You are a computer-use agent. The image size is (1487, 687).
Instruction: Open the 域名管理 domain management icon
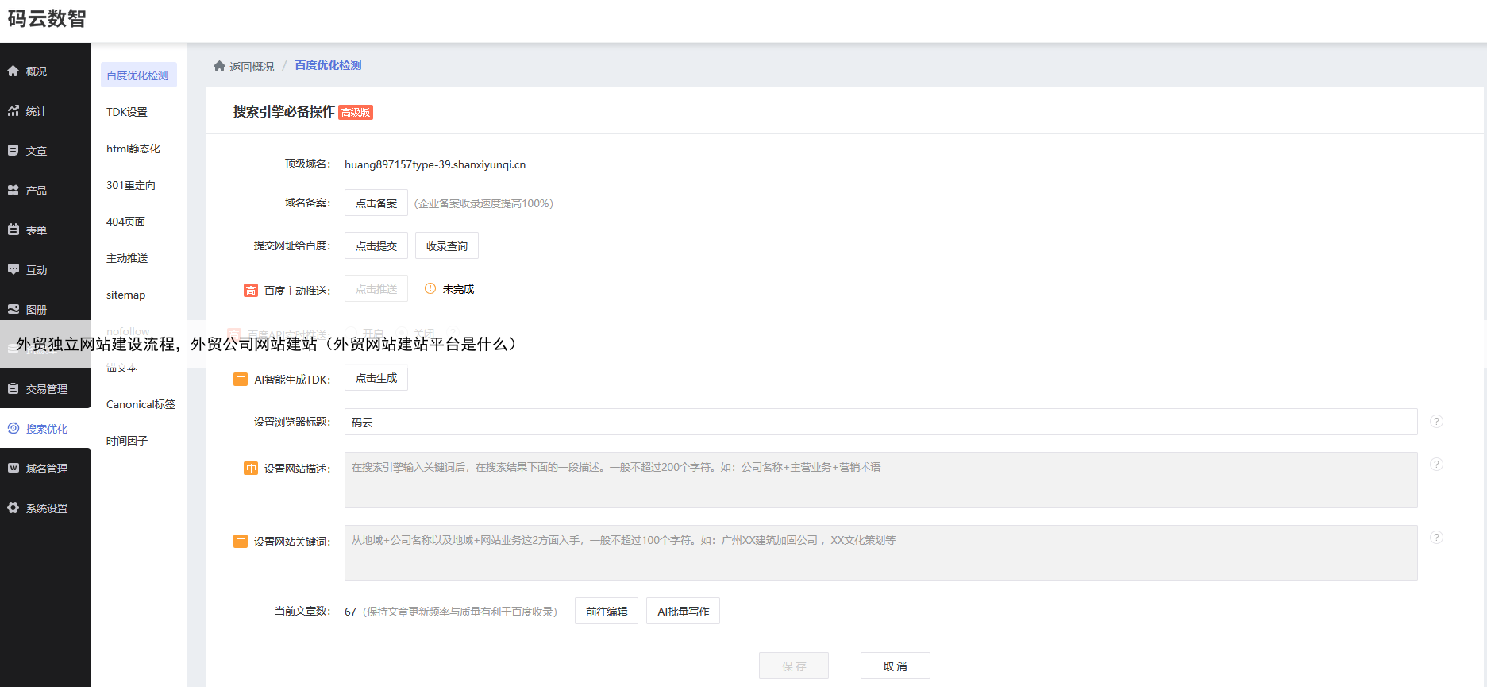coord(13,469)
